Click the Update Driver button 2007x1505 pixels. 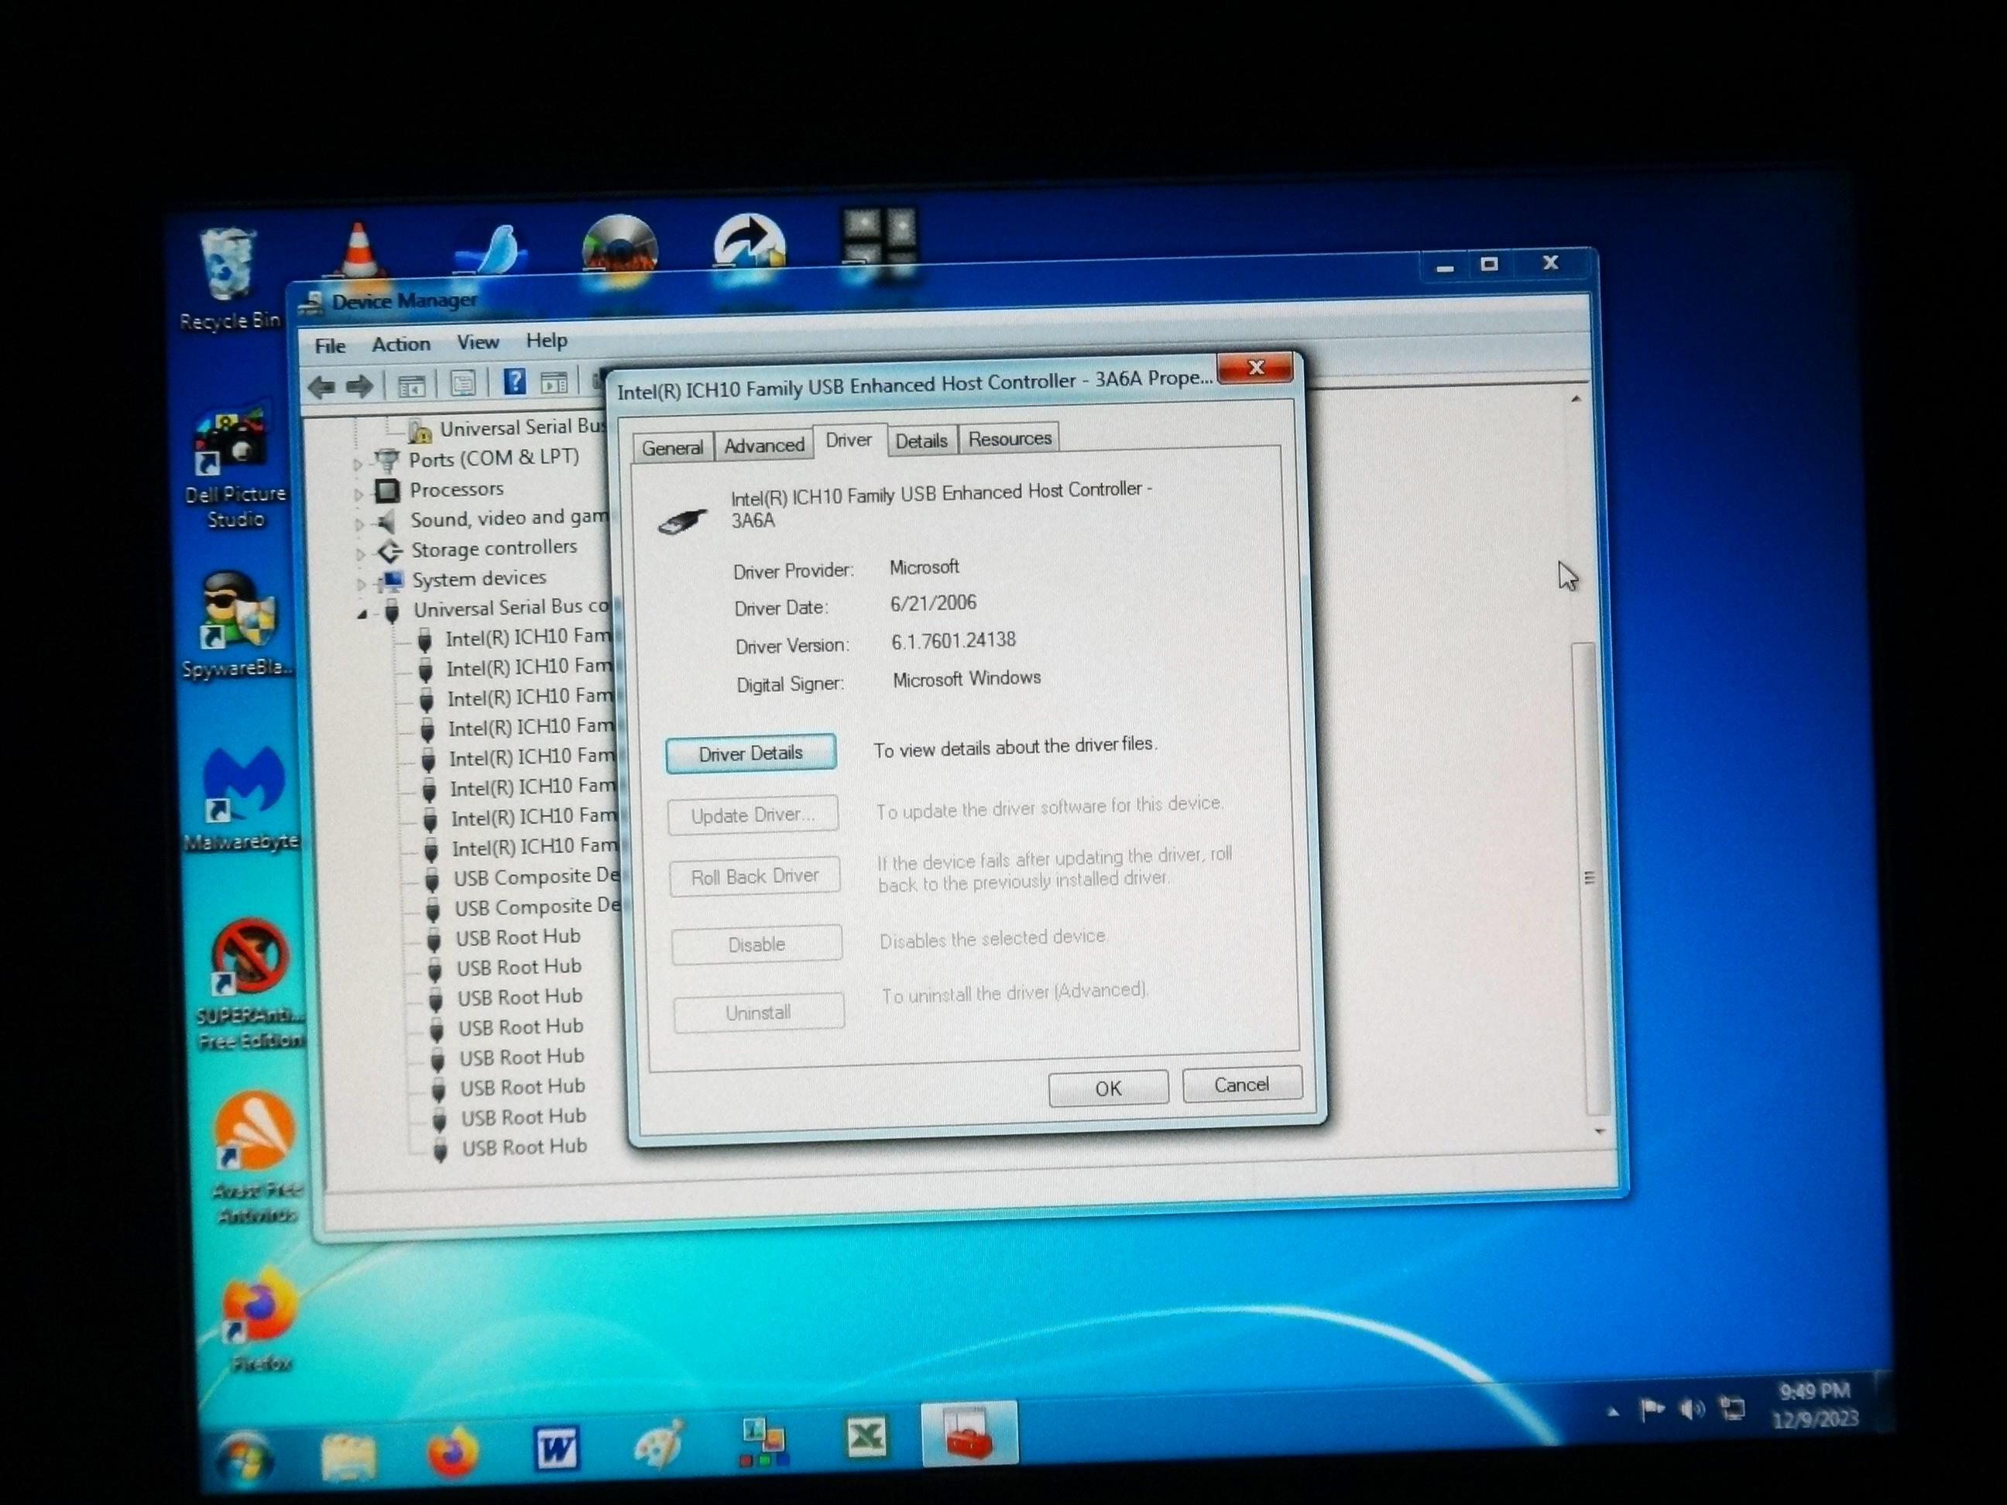(x=752, y=814)
